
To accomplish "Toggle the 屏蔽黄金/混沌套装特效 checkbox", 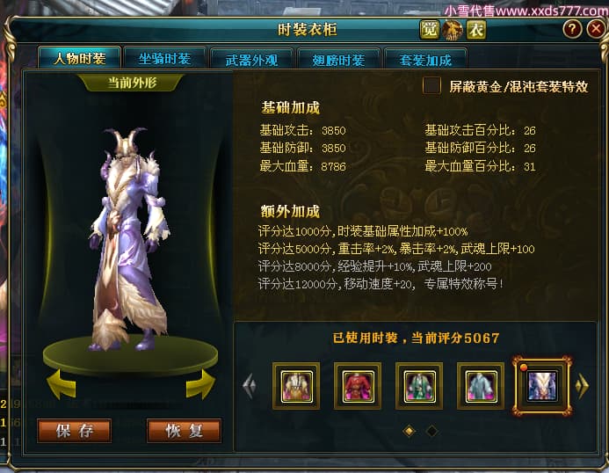I will tap(431, 85).
